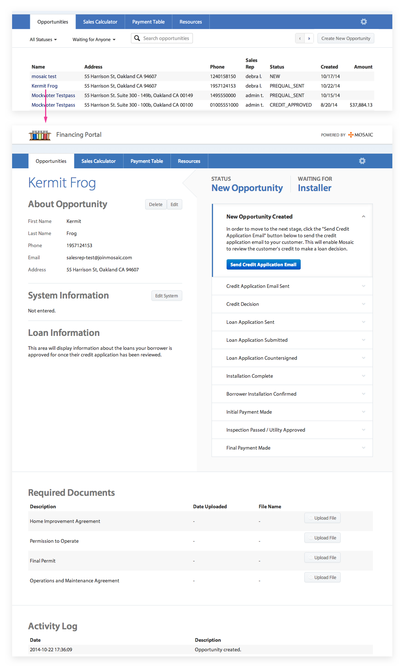The height and width of the screenshot is (670, 407).
Task: Upload file for Final Permit
Action: tap(322, 557)
